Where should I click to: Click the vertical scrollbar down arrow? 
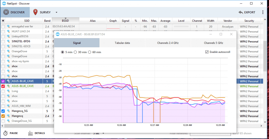point(265,122)
